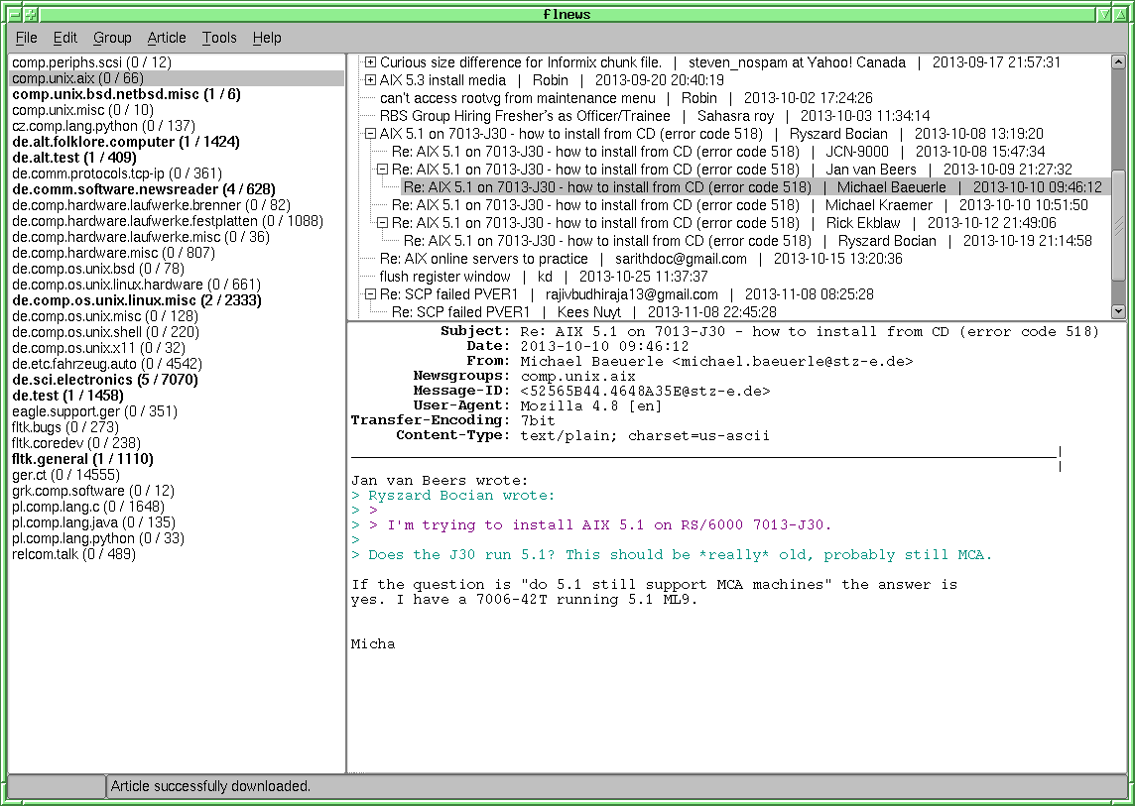The height and width of the screenshot is (806, 1135).
Task: Open the File menu
Action: coord(27,38)
